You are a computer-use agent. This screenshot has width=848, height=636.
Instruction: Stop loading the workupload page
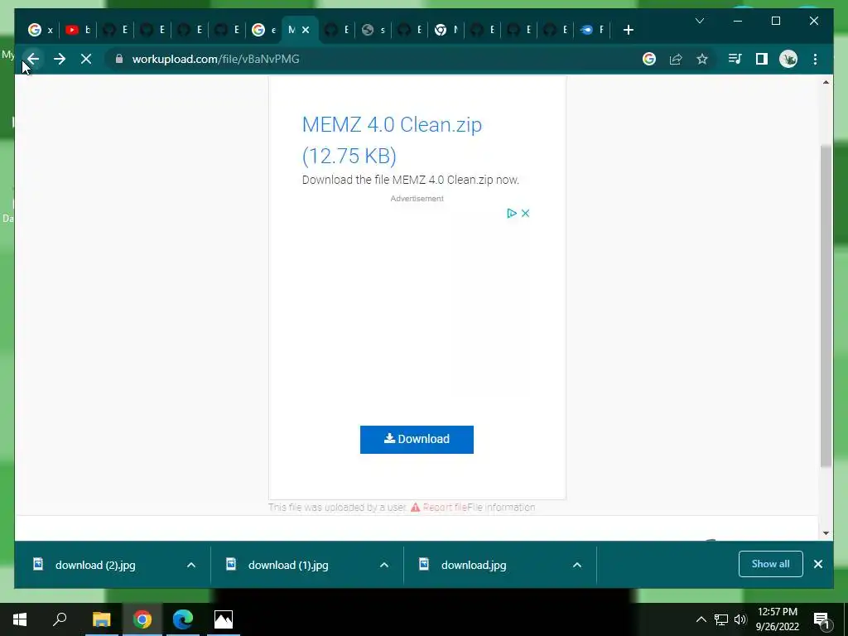(x=86, y=59)
